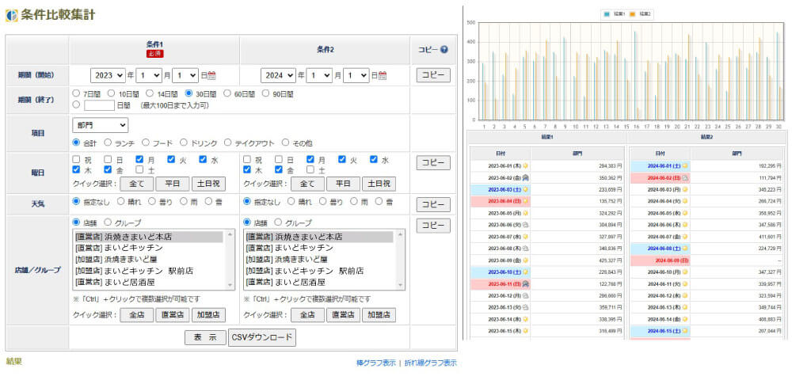Open calendar picker for 条件1 start date
The height and width of the screenshot is (380, 792).
[x=212, y=76]
